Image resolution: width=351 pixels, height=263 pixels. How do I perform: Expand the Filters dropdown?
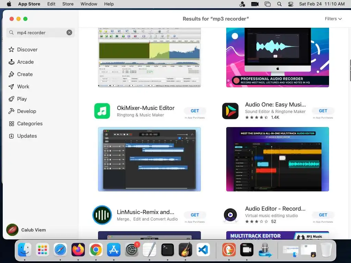click(333, 19)
